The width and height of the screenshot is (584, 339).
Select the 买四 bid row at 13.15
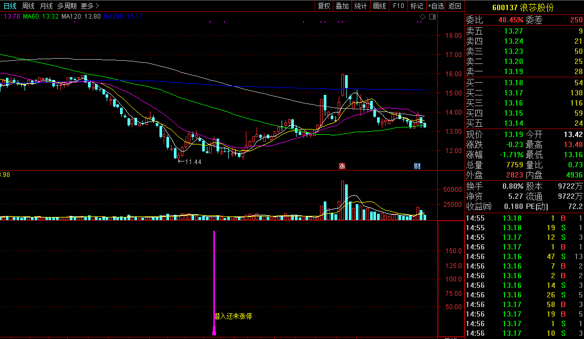coord(524,113)
